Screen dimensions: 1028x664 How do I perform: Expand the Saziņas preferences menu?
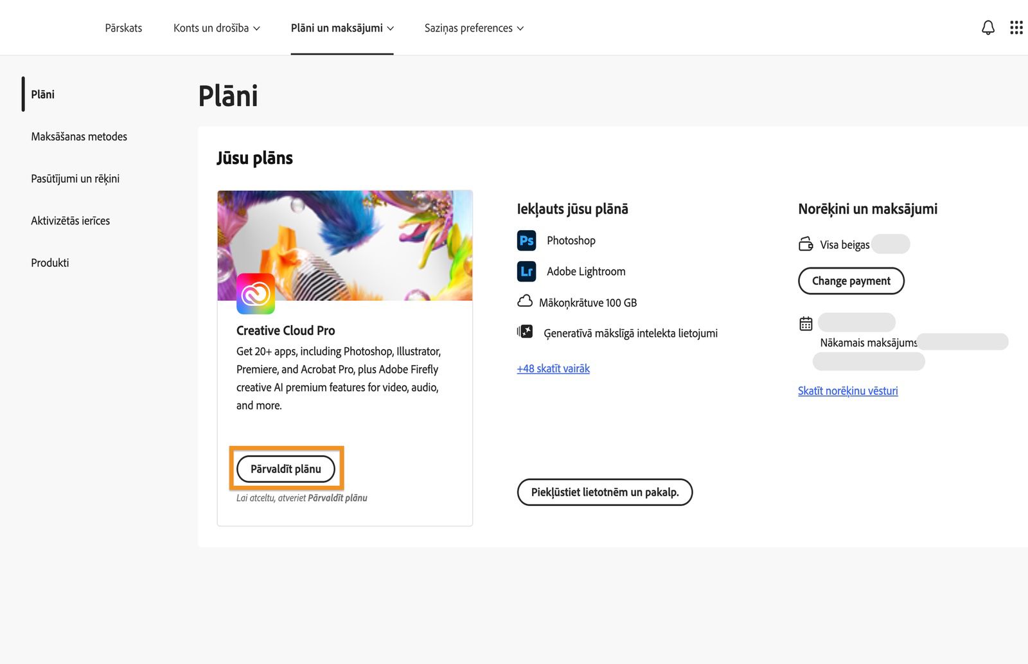(x=474, y=28)
